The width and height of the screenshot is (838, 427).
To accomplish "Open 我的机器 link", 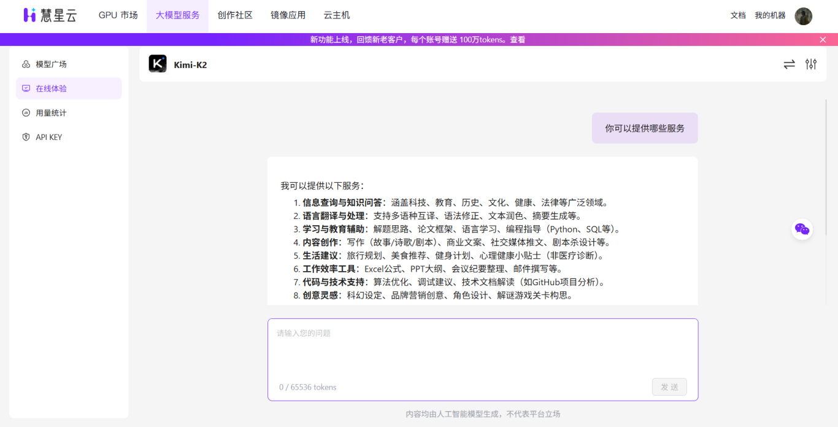I will (771, 15).
